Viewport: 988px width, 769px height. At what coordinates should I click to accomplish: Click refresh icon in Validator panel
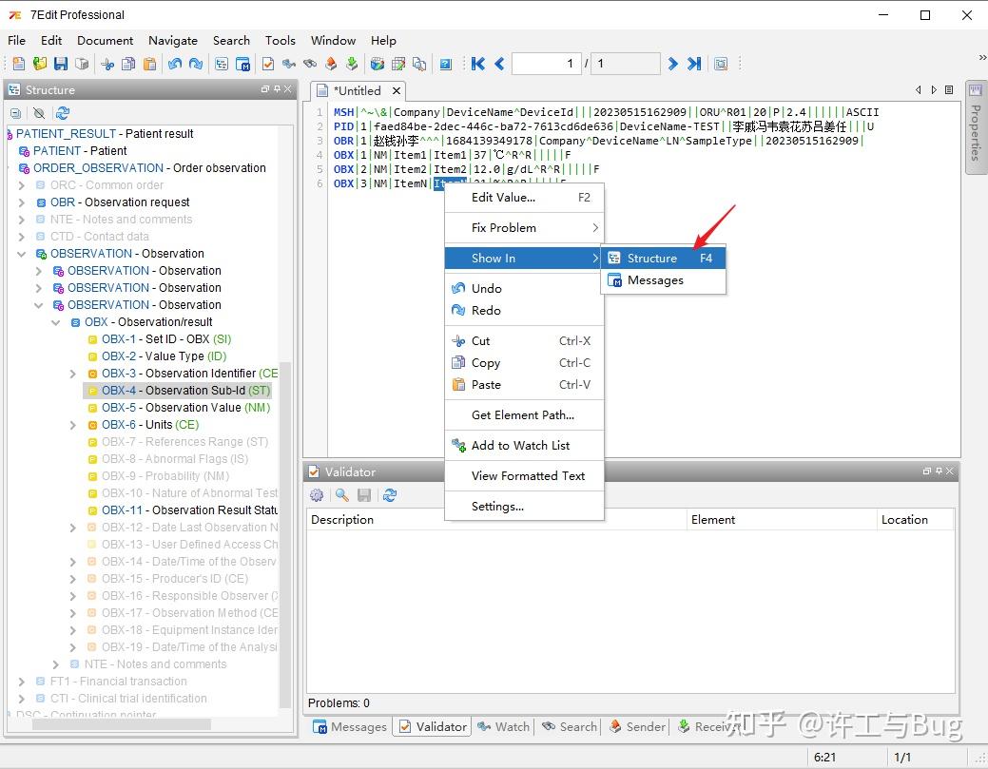(x=389, y=495)
